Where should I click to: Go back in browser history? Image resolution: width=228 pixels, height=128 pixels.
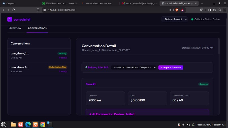pos(3,10)
